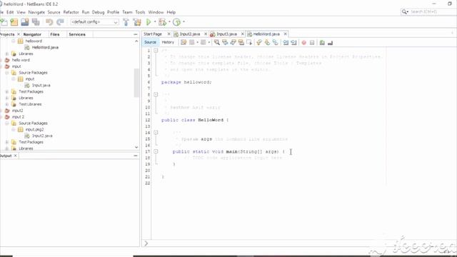Screen dimensions: 457x257
Task: Collapse the input.pkg2 package node
Action: 14,129
